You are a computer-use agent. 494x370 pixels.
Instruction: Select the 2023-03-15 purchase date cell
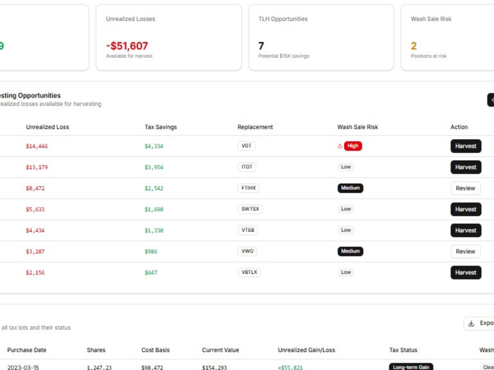[x=23, y=368]
